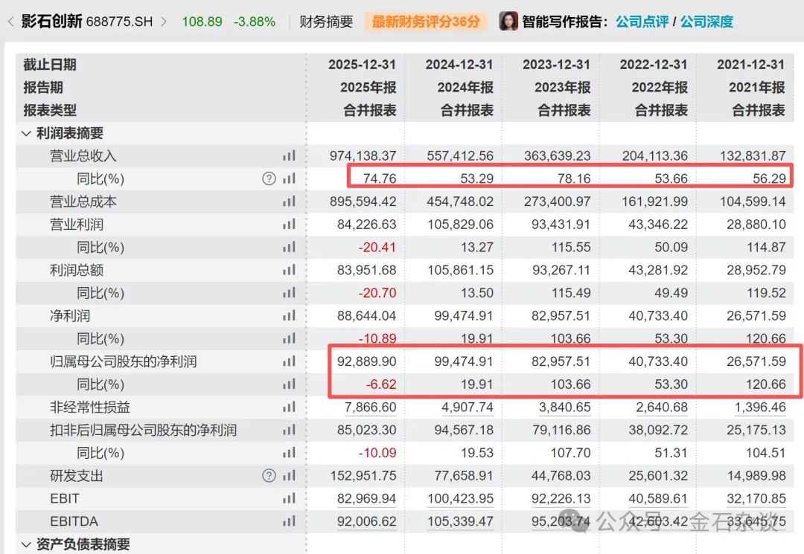Click the help question mark beside 研发支出
The height and width of the screenshot is (554, 804).
tap(269, 476)
